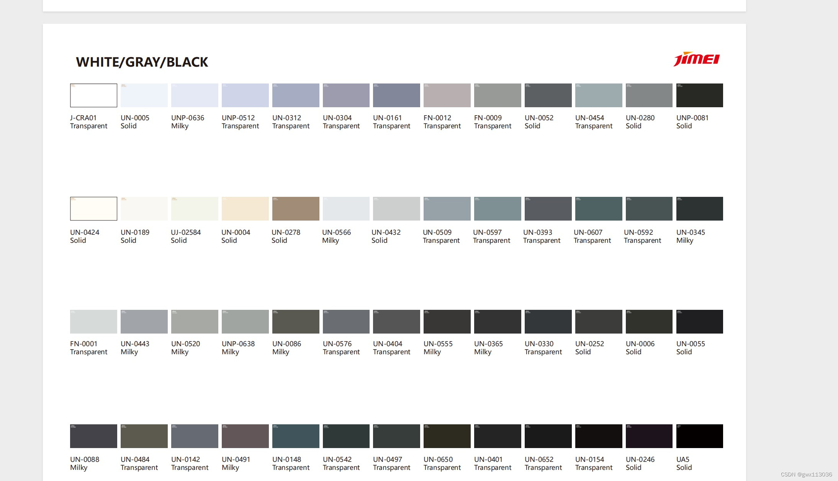Click the JIMEI logo

696,59
